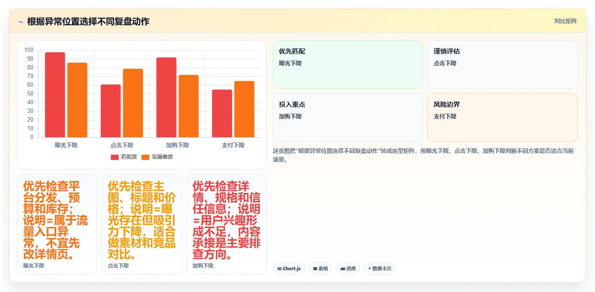
Task: Click the 50 y-axis value
Action: [x=30, y=94]
